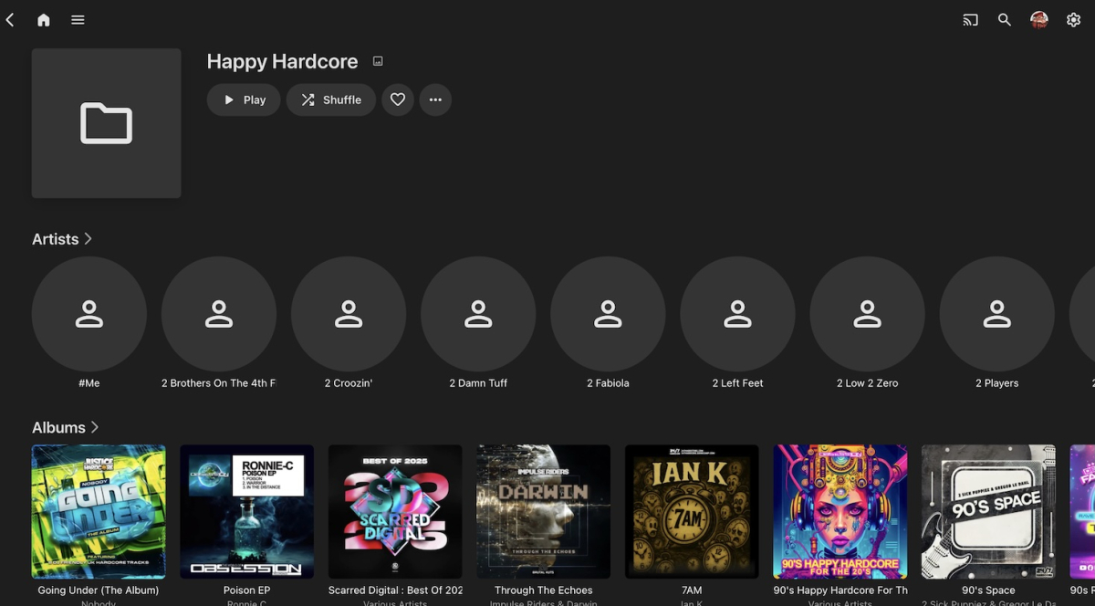This screenshot has width=1095, height=606.
Task: Play the Happy Hardcore library
Action: (244, 99)
